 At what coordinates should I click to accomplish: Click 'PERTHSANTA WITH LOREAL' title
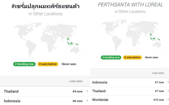(130, 5)
